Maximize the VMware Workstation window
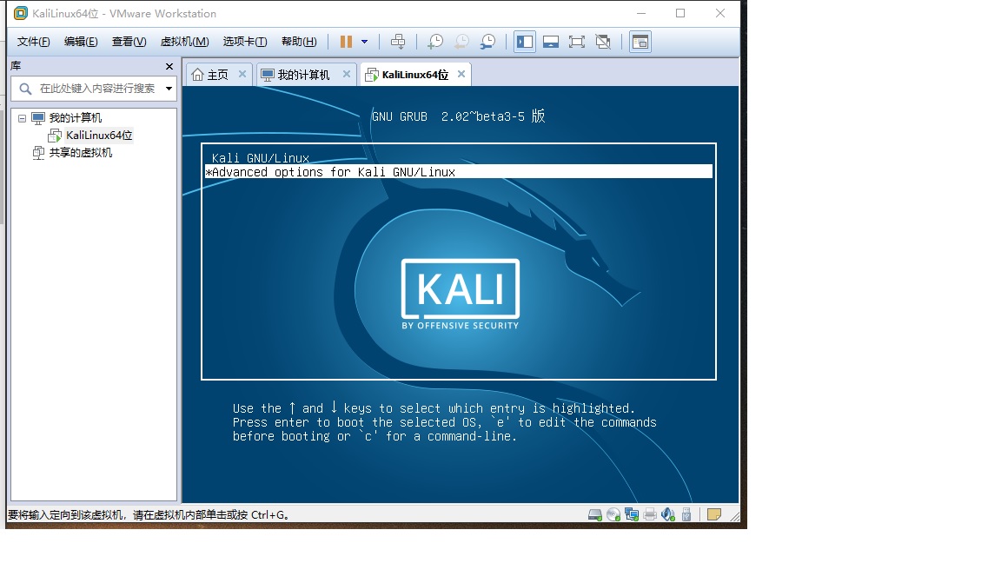The image size is (1001, 563). 680,13
